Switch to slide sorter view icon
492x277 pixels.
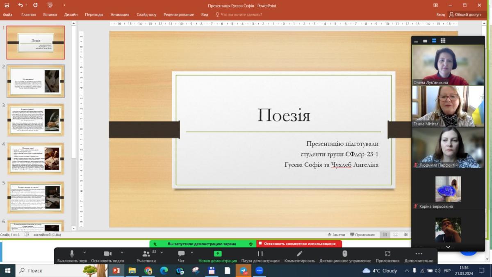(395, 235)
